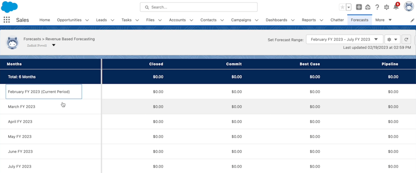Open the Setup gear icon

click(387, 7)
